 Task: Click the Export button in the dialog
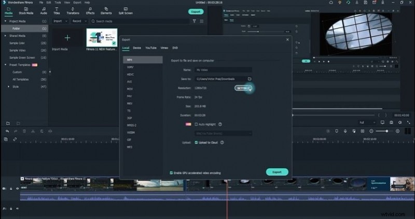(x=277, y=172)
